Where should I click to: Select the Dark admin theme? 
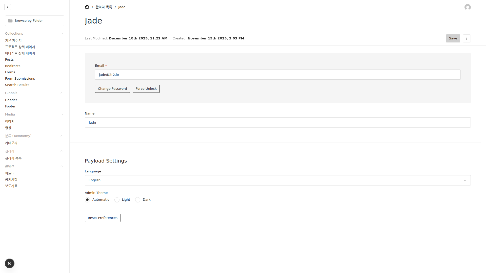138,200
